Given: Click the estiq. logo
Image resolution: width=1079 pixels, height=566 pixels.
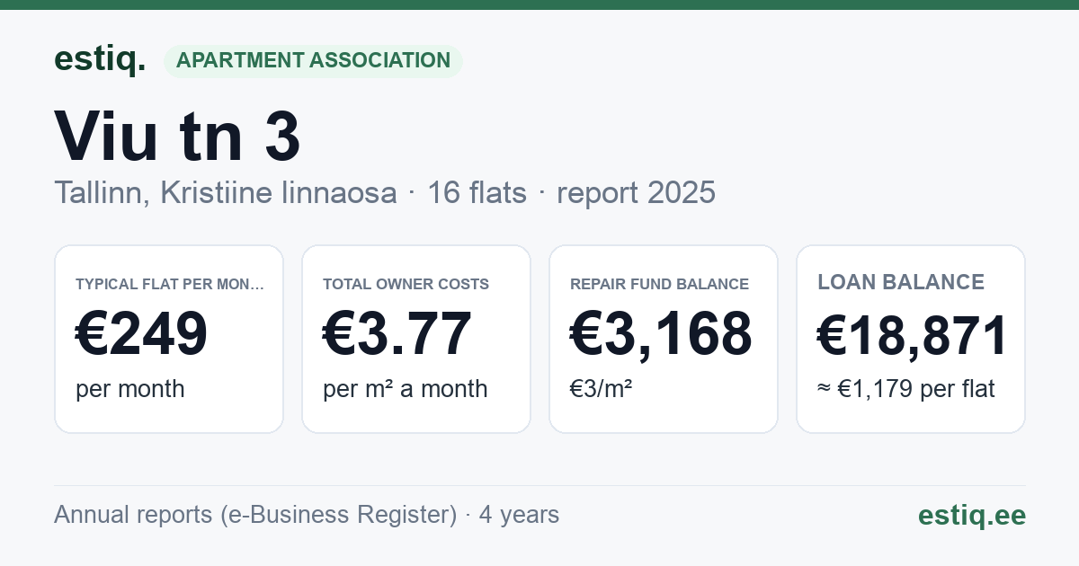Looking at the screenshot, I should click(x=100, y=59).
